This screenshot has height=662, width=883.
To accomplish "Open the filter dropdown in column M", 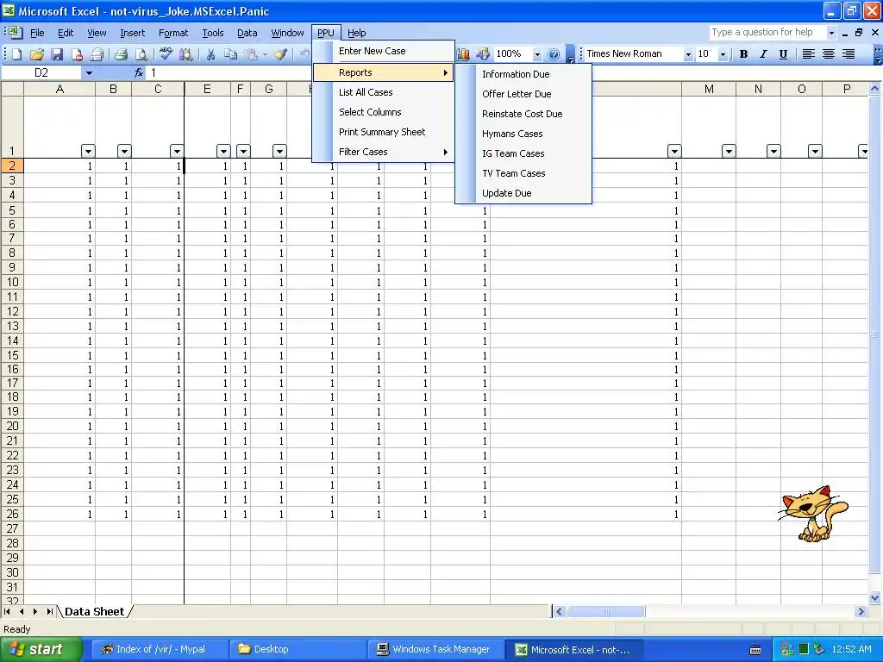I will coord(729,151).
